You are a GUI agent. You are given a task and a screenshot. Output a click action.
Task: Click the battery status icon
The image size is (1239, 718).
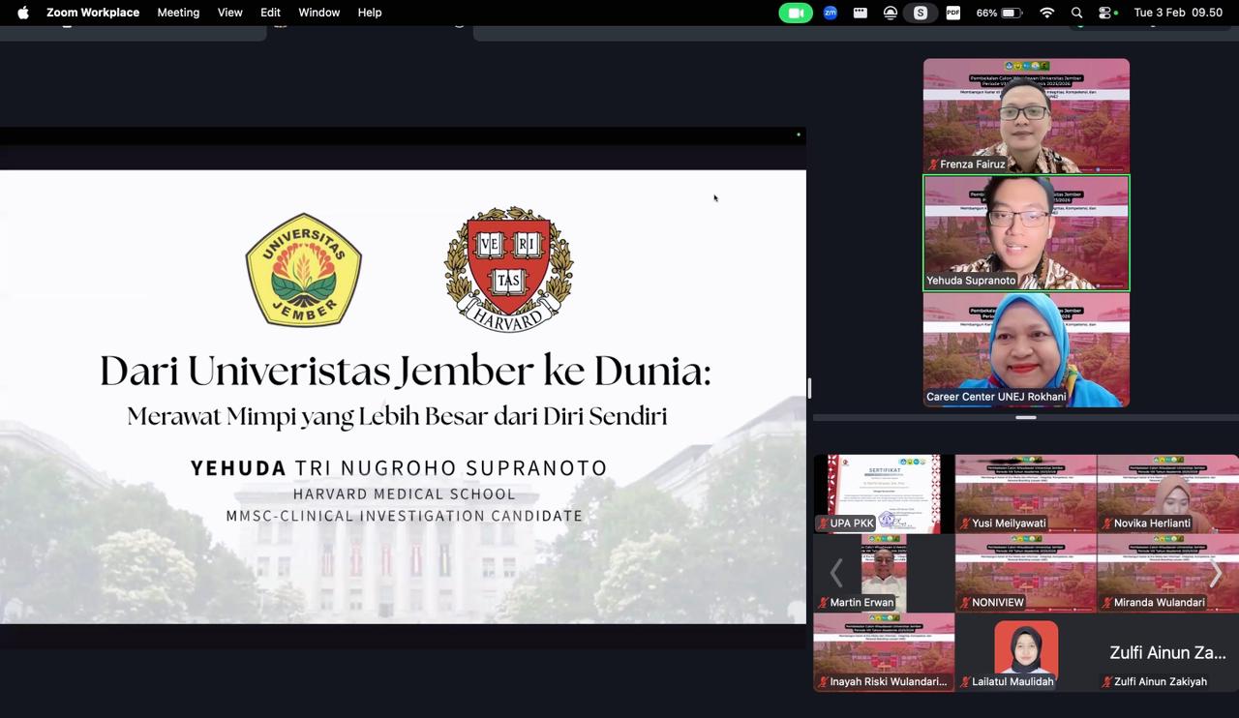click(x=1012, y=13)
